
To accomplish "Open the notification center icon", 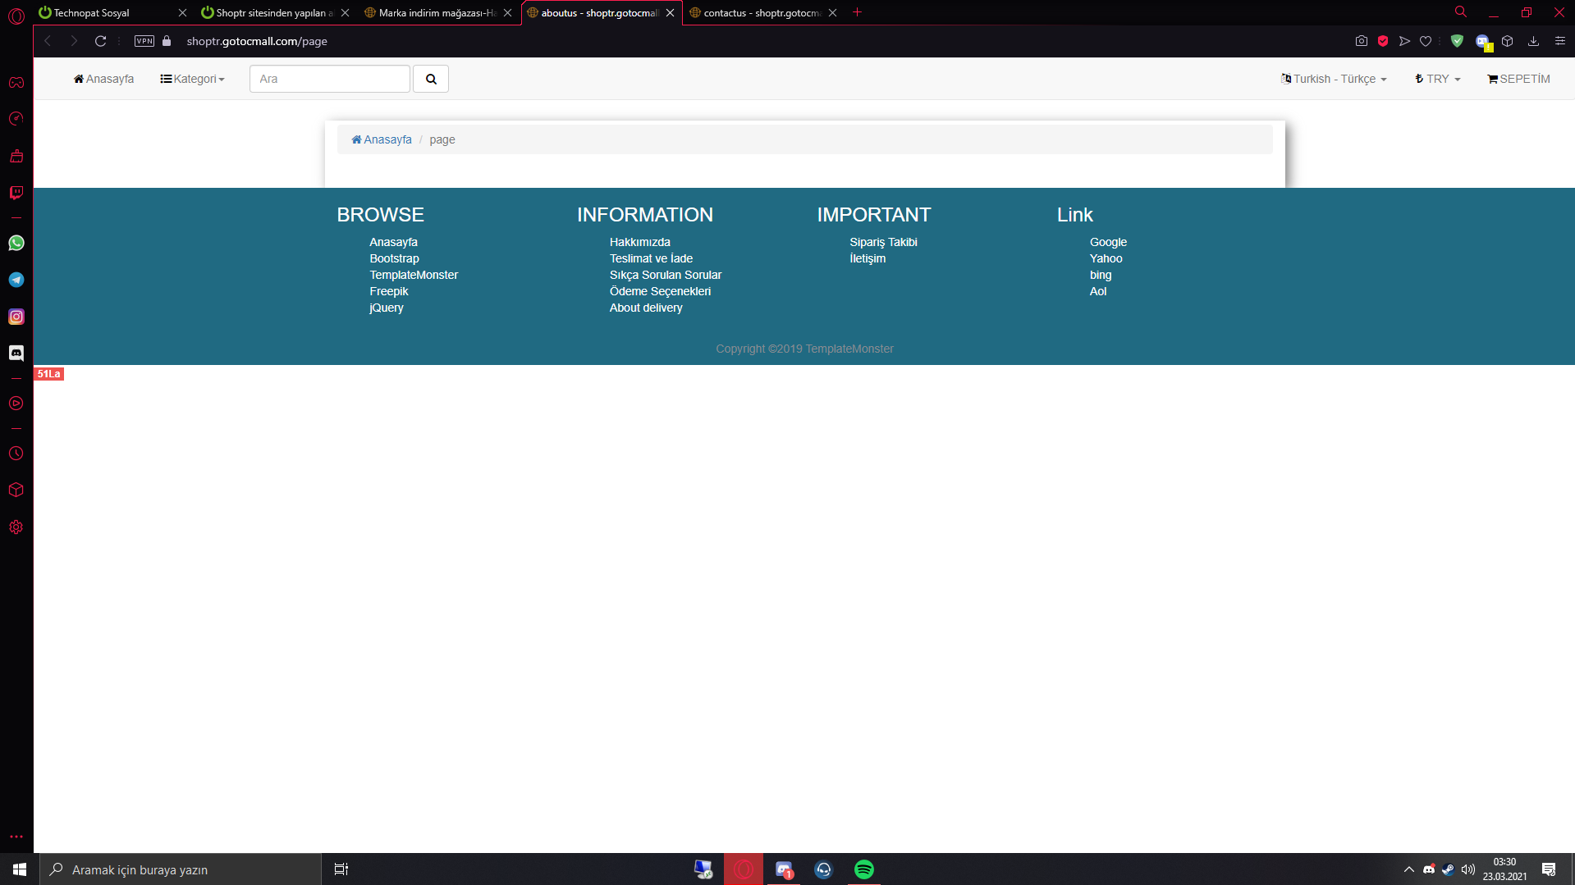I will 1549,869.
